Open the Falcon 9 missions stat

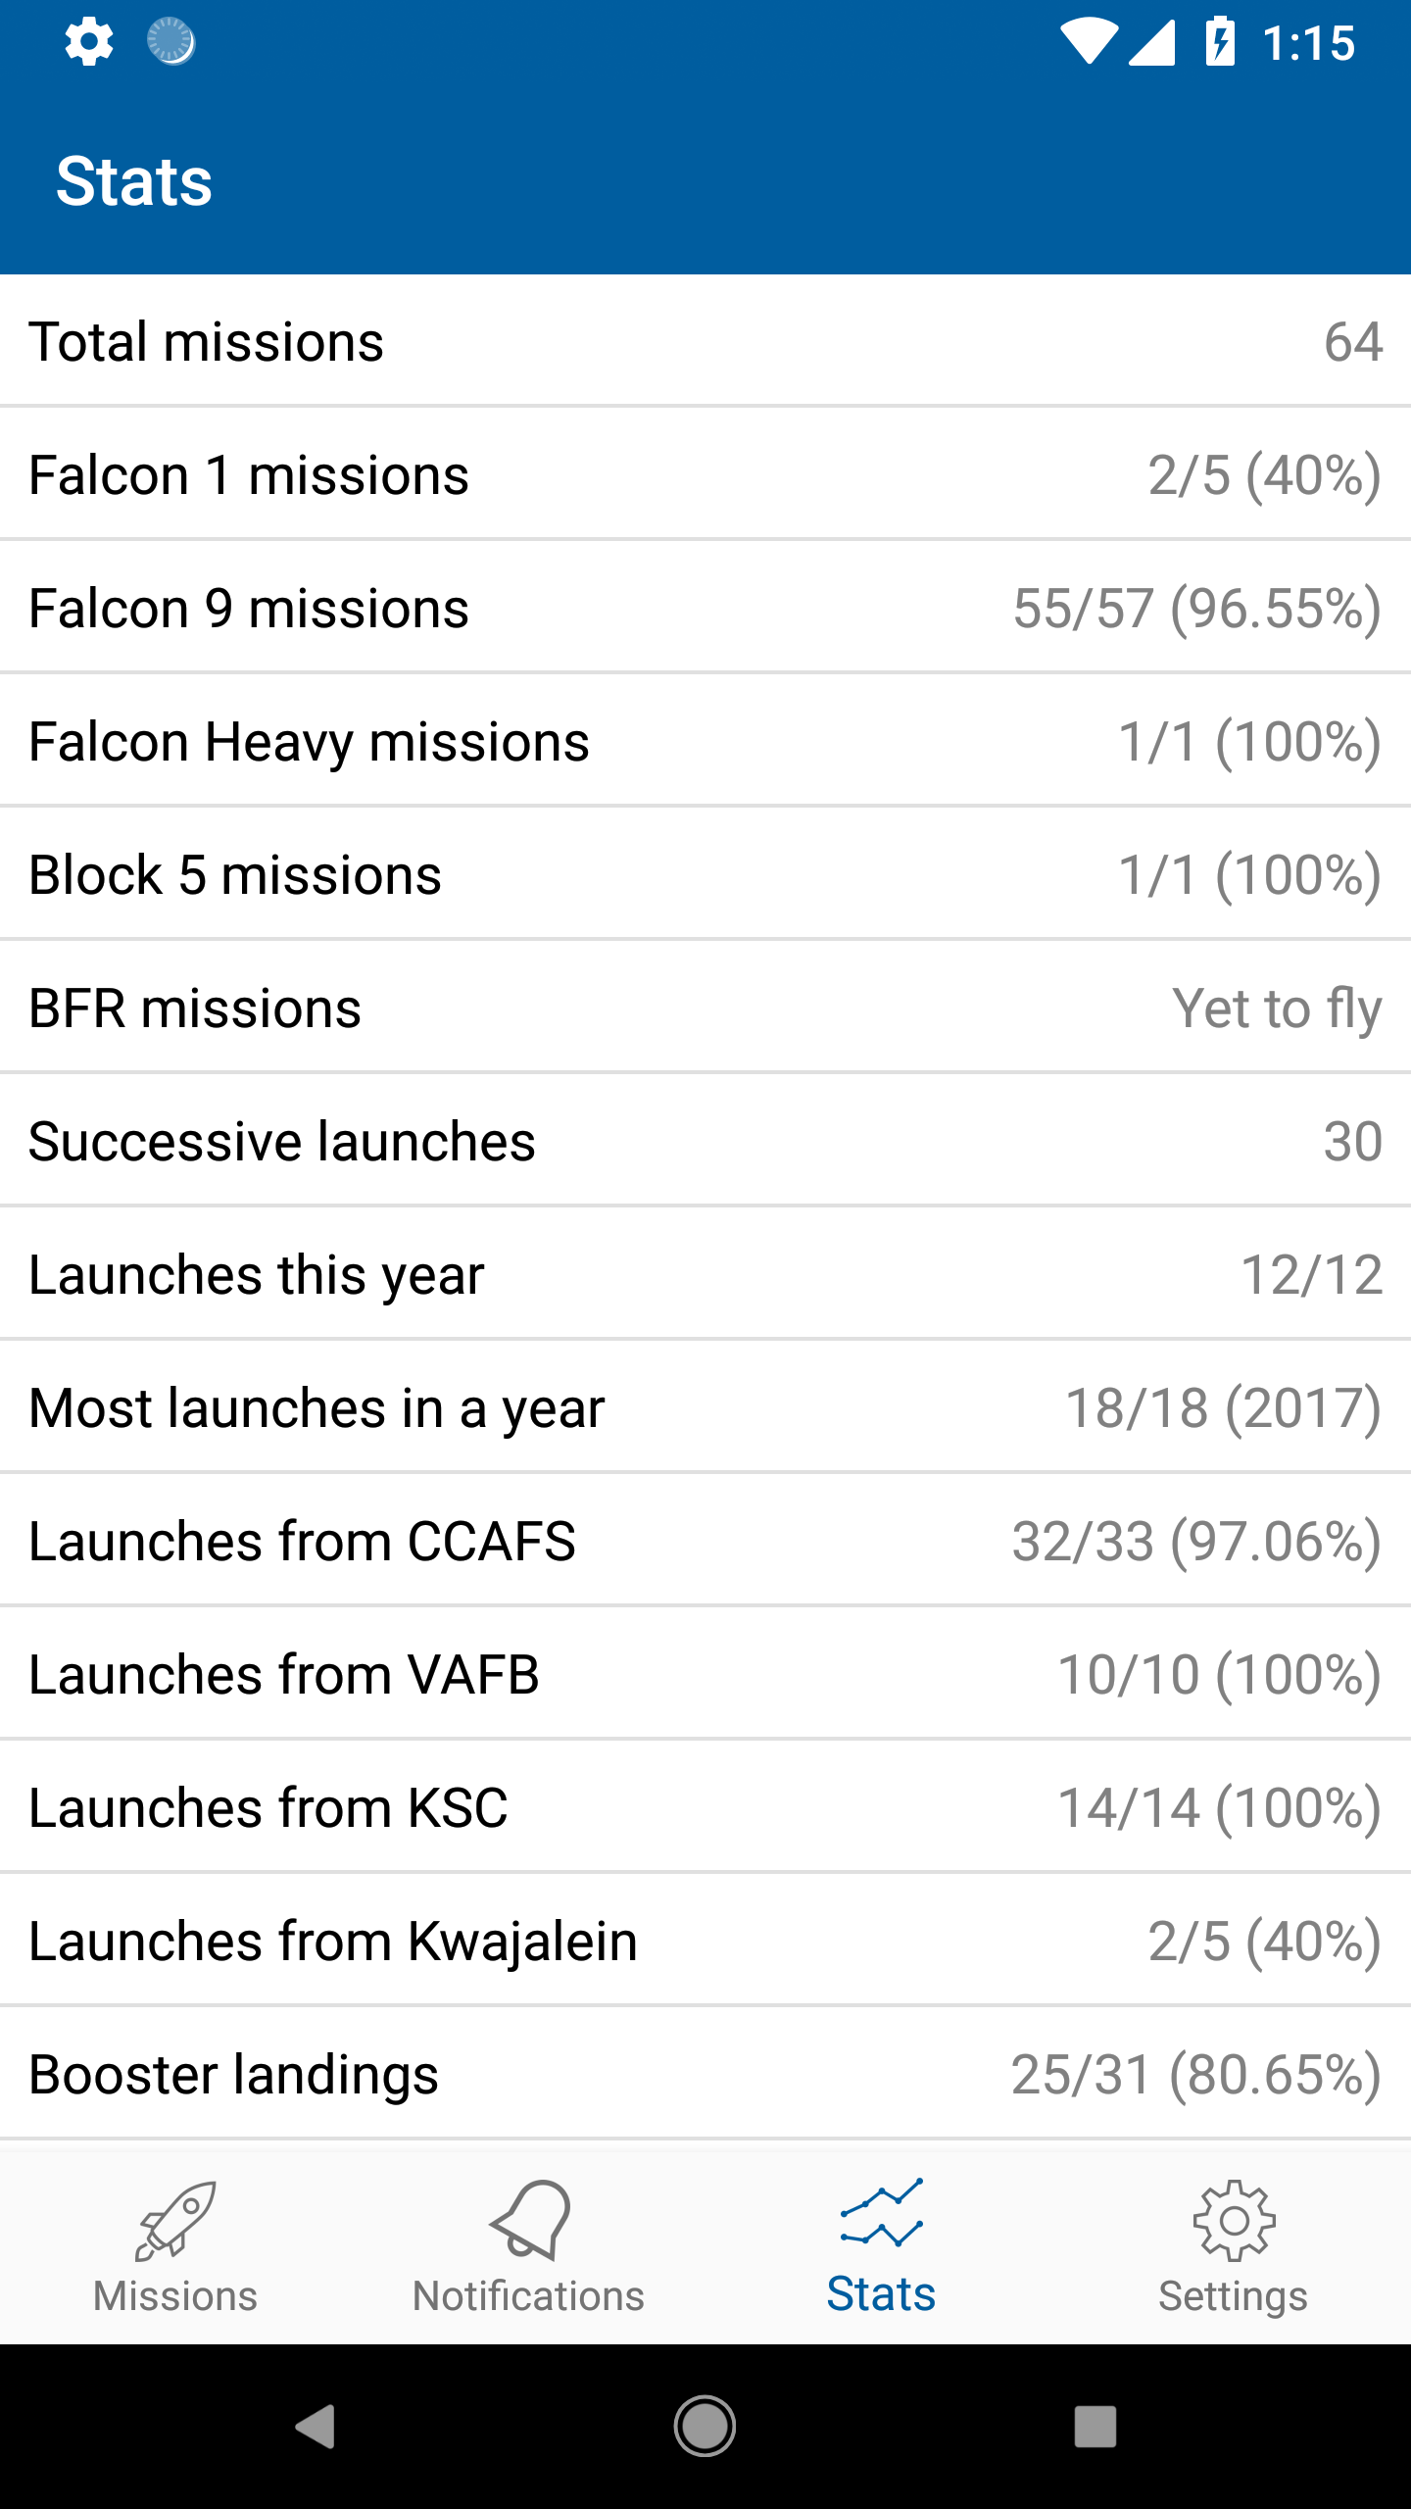(x=705, y=608)
